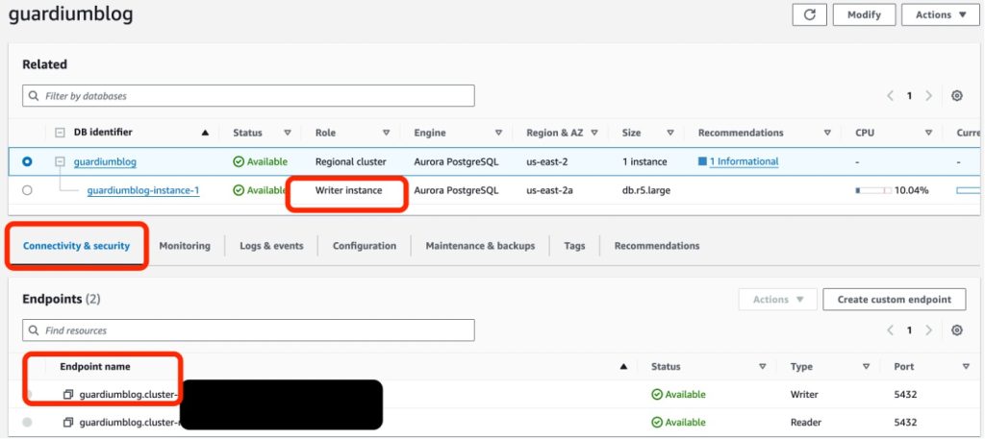Click the search icon in Filter by databases

pyautogui.click(x=34, y=96)
